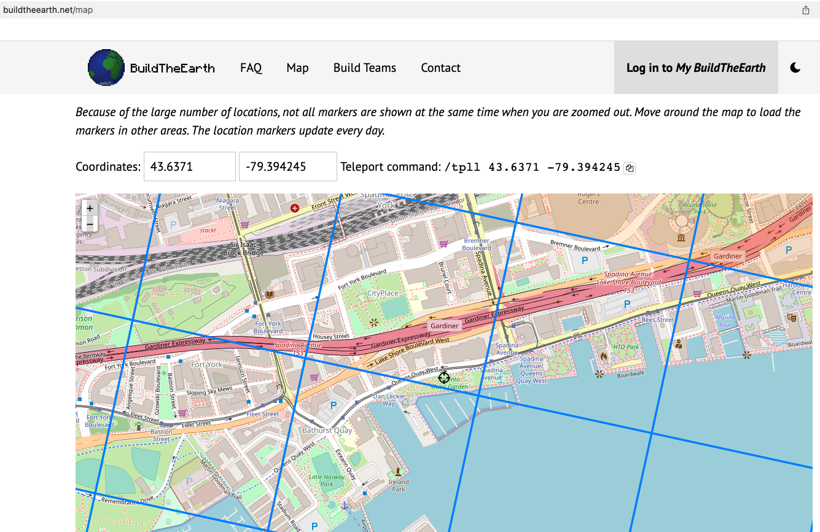Zoom out of the map
820x532 pixels.
(90, 224)
